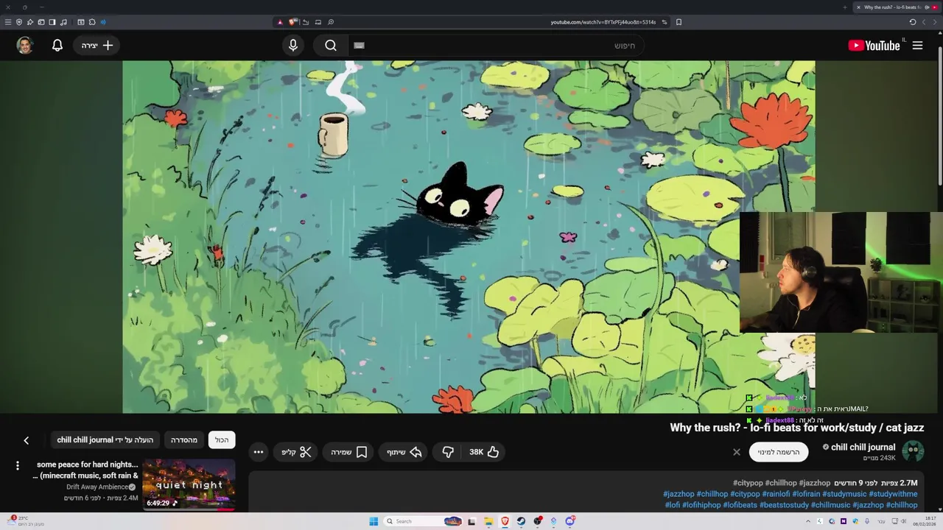This screenshot has width=943, height=530.
Task: Go forward using browser forward arrow
Action: (x=923, y=22)
